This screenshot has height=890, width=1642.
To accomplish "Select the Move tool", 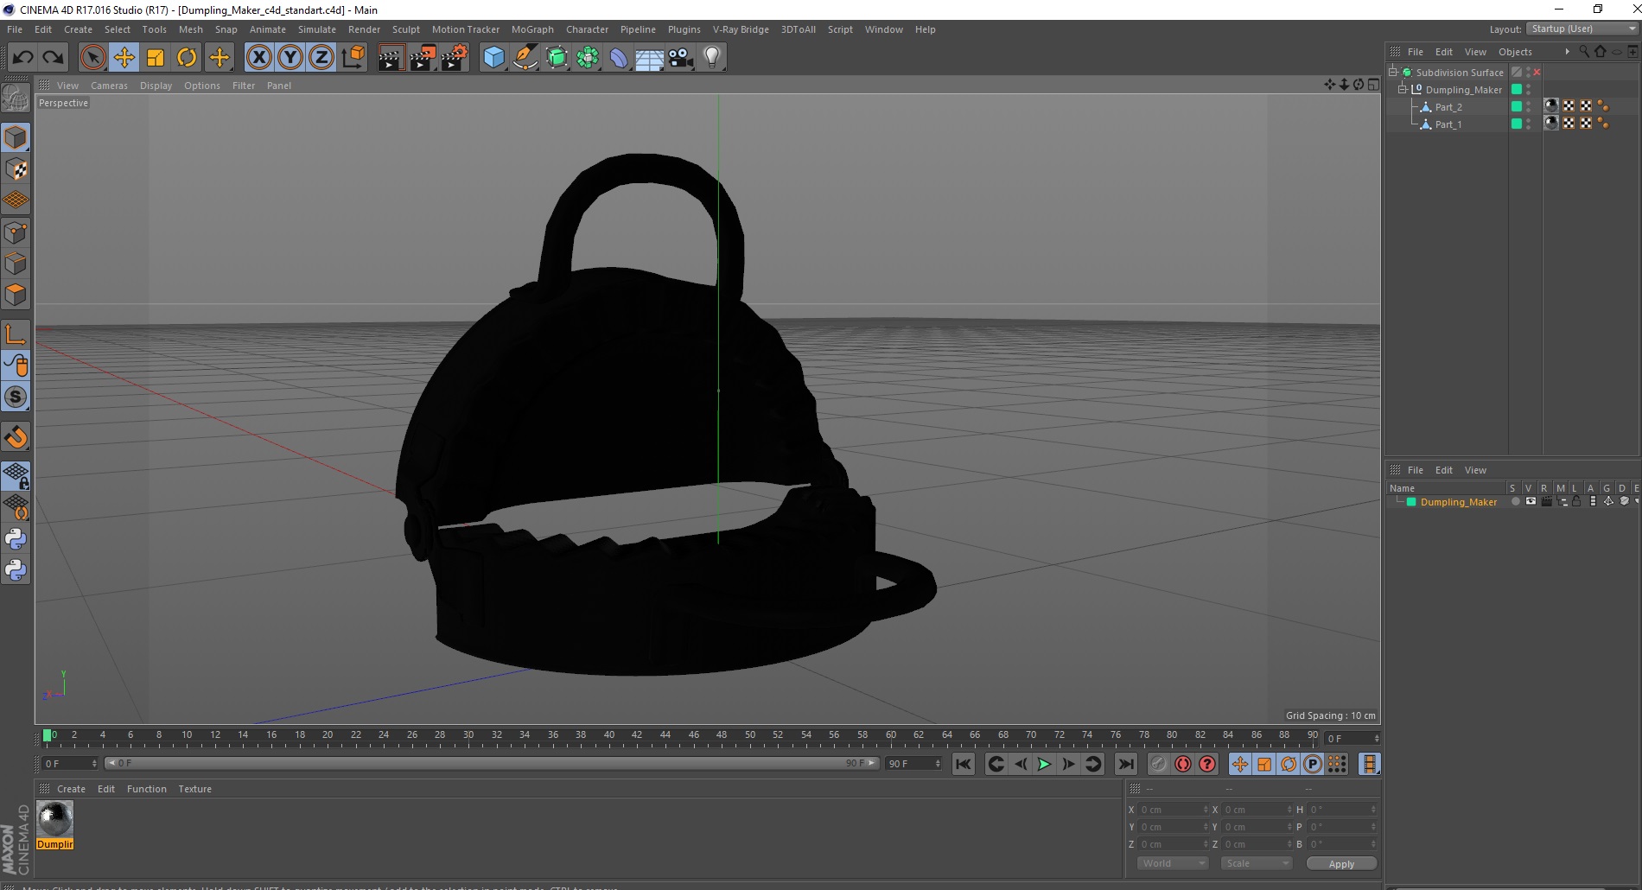I will [124, 58].
